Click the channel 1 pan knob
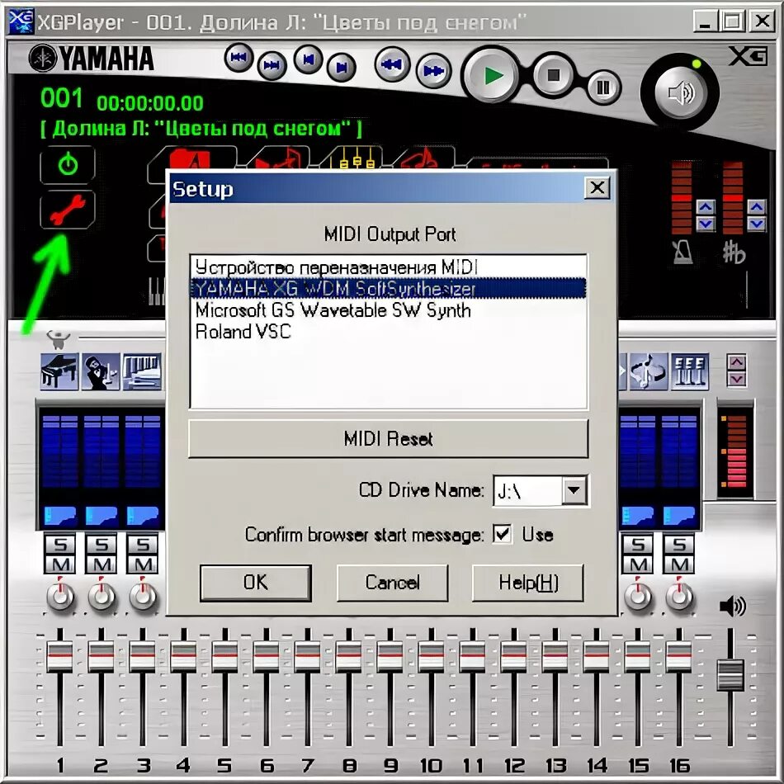Screen dimensions: 784x784 pyautogui.click(x=60, y=596)
